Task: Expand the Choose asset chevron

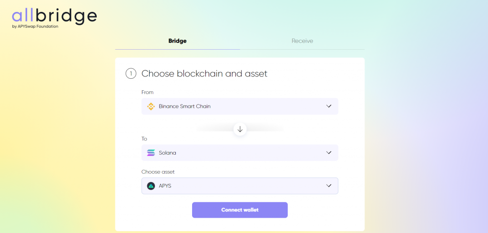Action: pos(329,186)
